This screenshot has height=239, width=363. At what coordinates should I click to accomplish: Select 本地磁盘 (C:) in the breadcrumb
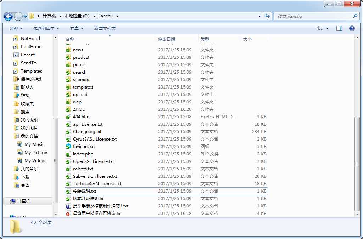pyautogui.click(x=77, y=16)
